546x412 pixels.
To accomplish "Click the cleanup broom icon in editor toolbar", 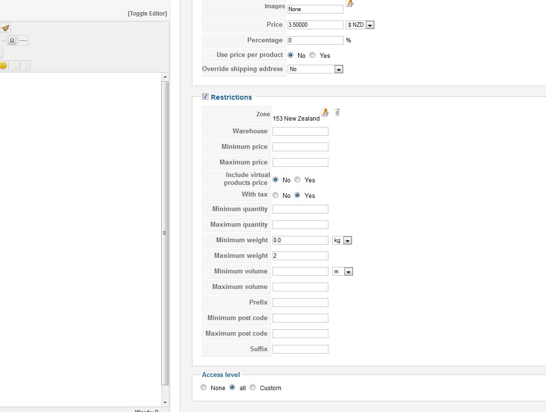I will click(x=5, y=28).
